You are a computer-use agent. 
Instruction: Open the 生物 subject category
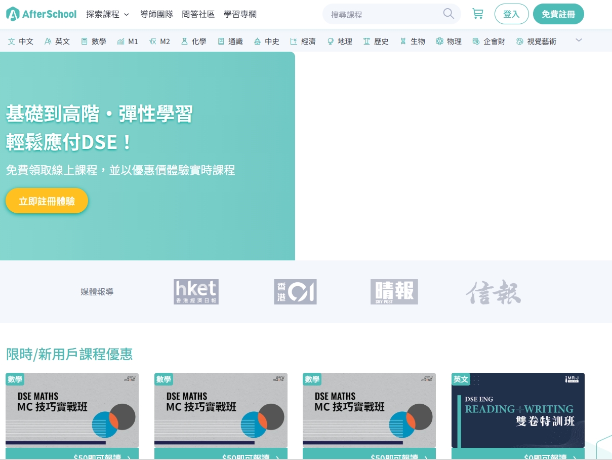(412, 42)
